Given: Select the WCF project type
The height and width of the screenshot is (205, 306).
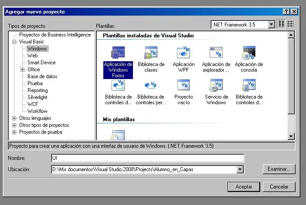Looking at the screenshot, I should (33, 104).
